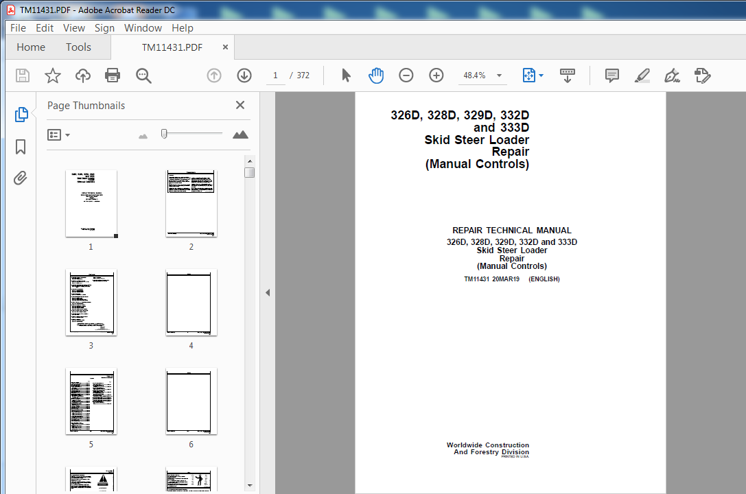Click 'TM11431 20MAR19' text on page
746x494 pixels.
pyautogui.click(x=492, y=279)
